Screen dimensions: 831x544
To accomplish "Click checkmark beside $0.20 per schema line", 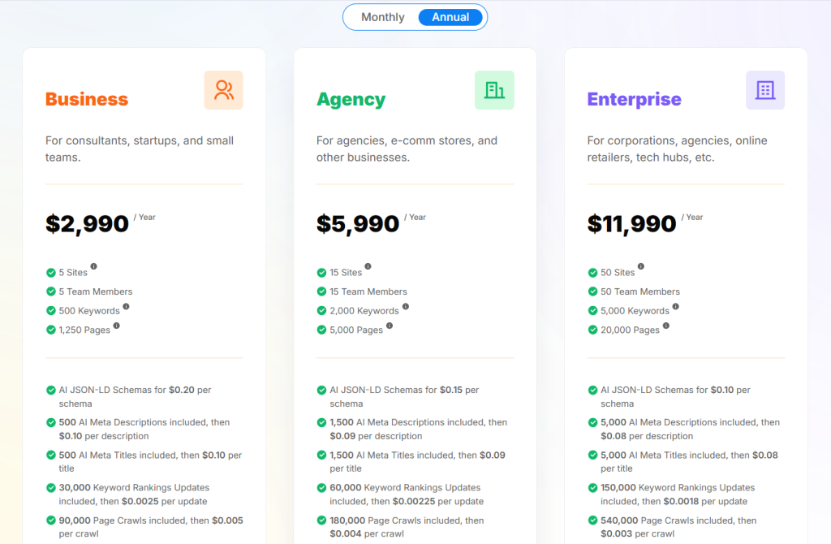I will 51,391.
